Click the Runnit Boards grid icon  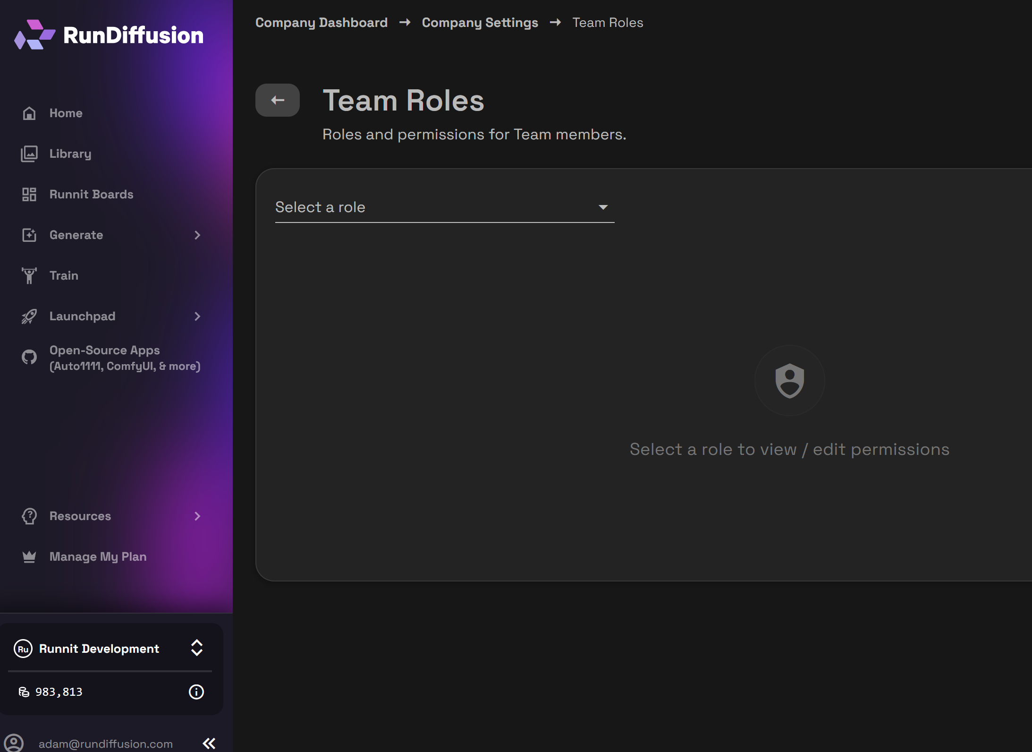[29, 195]
